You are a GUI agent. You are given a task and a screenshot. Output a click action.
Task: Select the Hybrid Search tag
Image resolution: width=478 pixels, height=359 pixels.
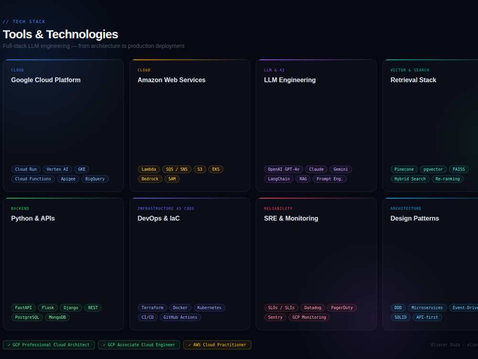click(x=410, y=179)
